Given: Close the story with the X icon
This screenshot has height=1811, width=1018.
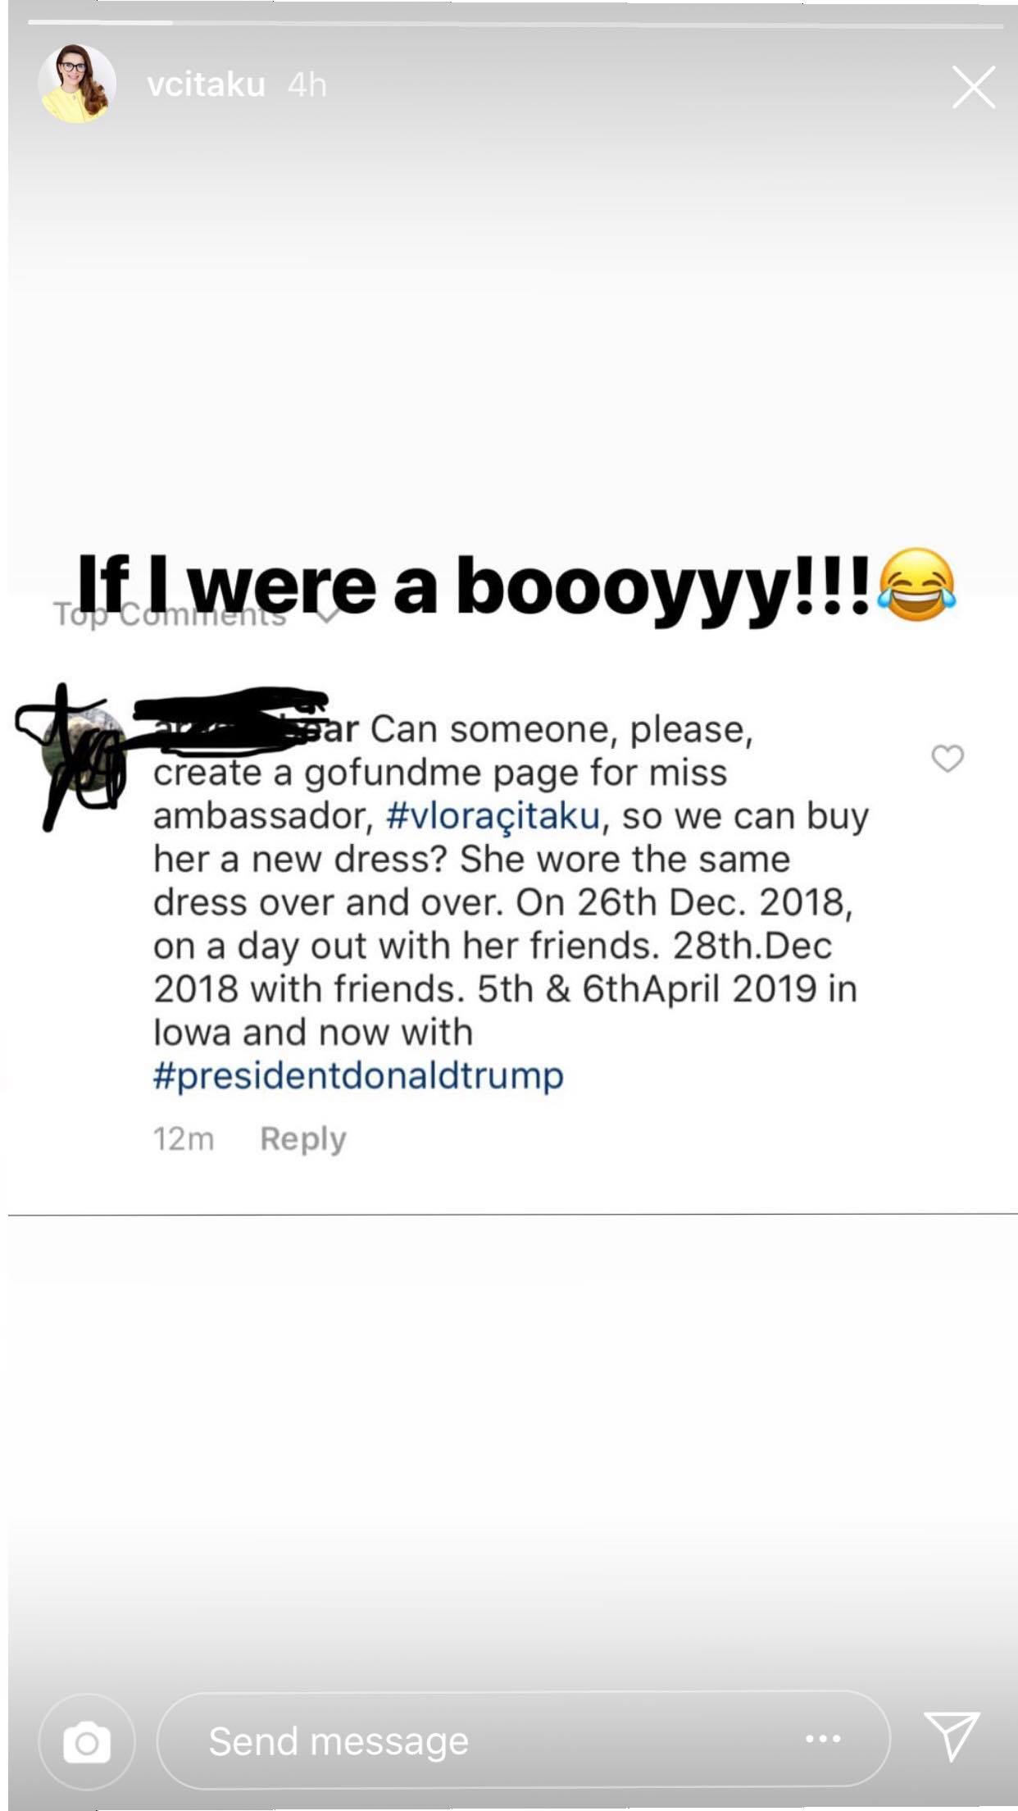Looking at the screenshot, I should pos(973,87).
